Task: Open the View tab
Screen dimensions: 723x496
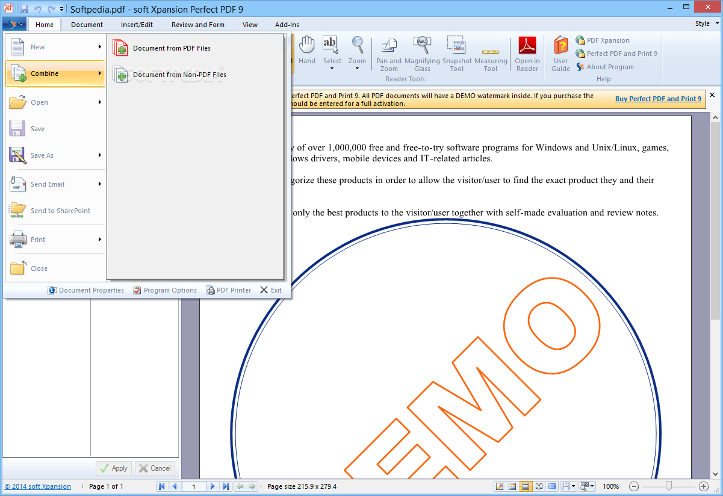Action: point(250,25)
